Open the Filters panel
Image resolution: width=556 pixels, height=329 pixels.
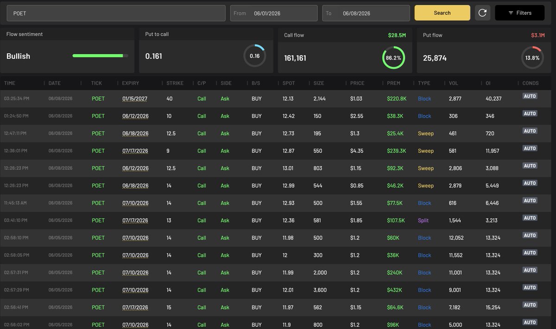(520, 13)
